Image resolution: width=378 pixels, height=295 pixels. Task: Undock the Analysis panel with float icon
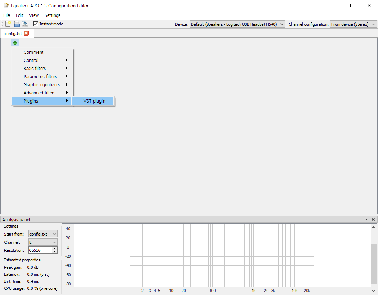[365, 219]
